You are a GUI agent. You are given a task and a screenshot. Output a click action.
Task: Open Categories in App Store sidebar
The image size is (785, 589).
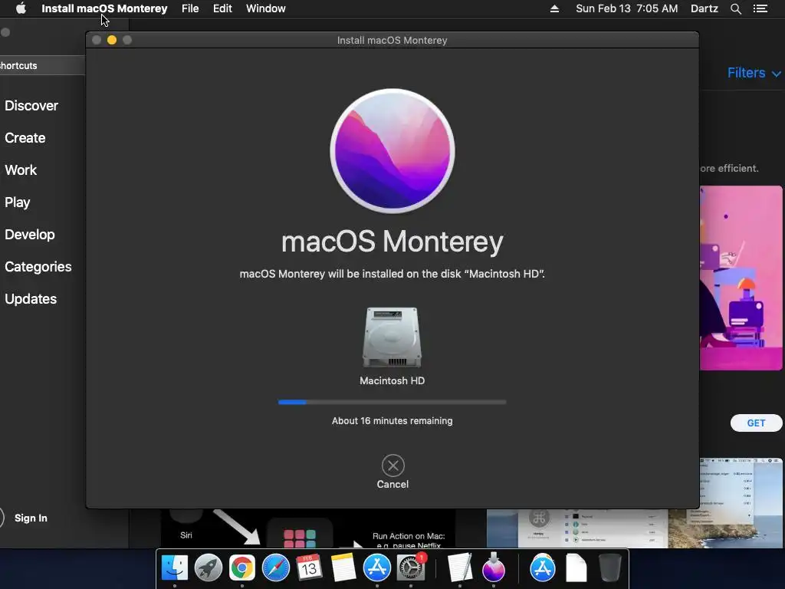38,266
